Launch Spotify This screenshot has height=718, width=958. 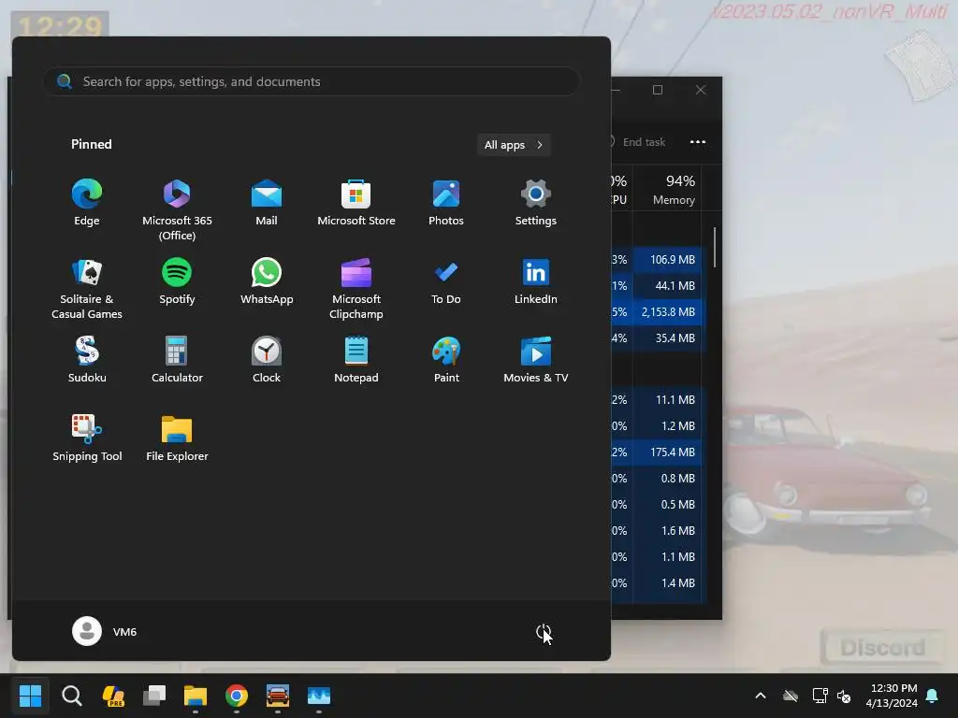(177, 282)
